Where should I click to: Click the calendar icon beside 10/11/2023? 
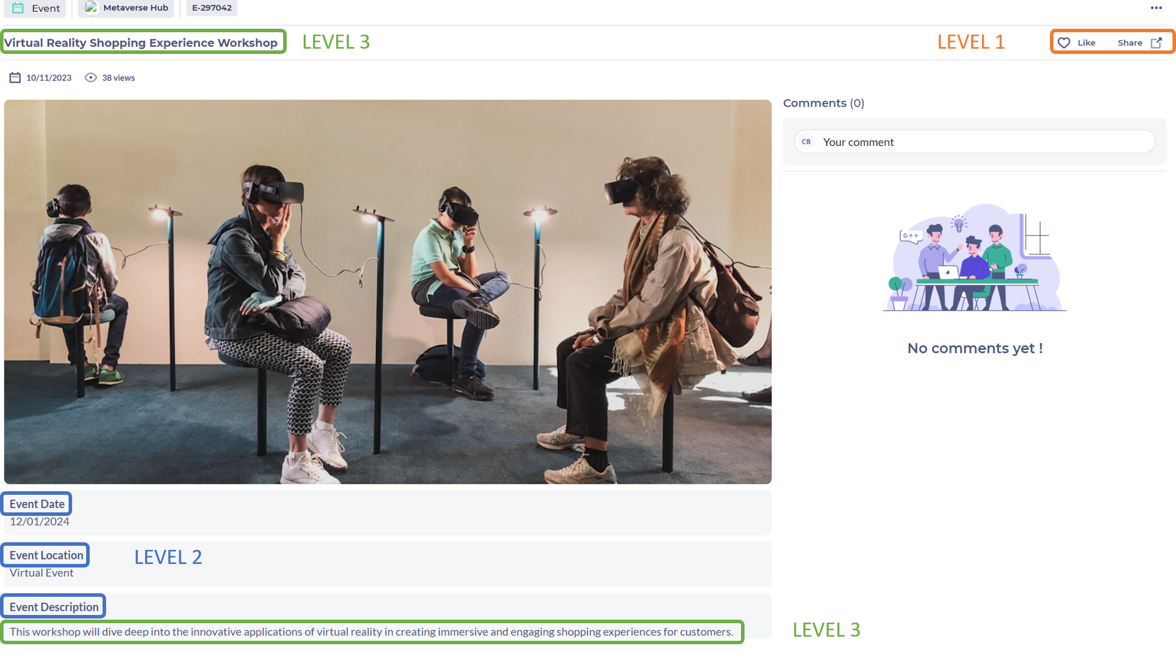(15, 77)
